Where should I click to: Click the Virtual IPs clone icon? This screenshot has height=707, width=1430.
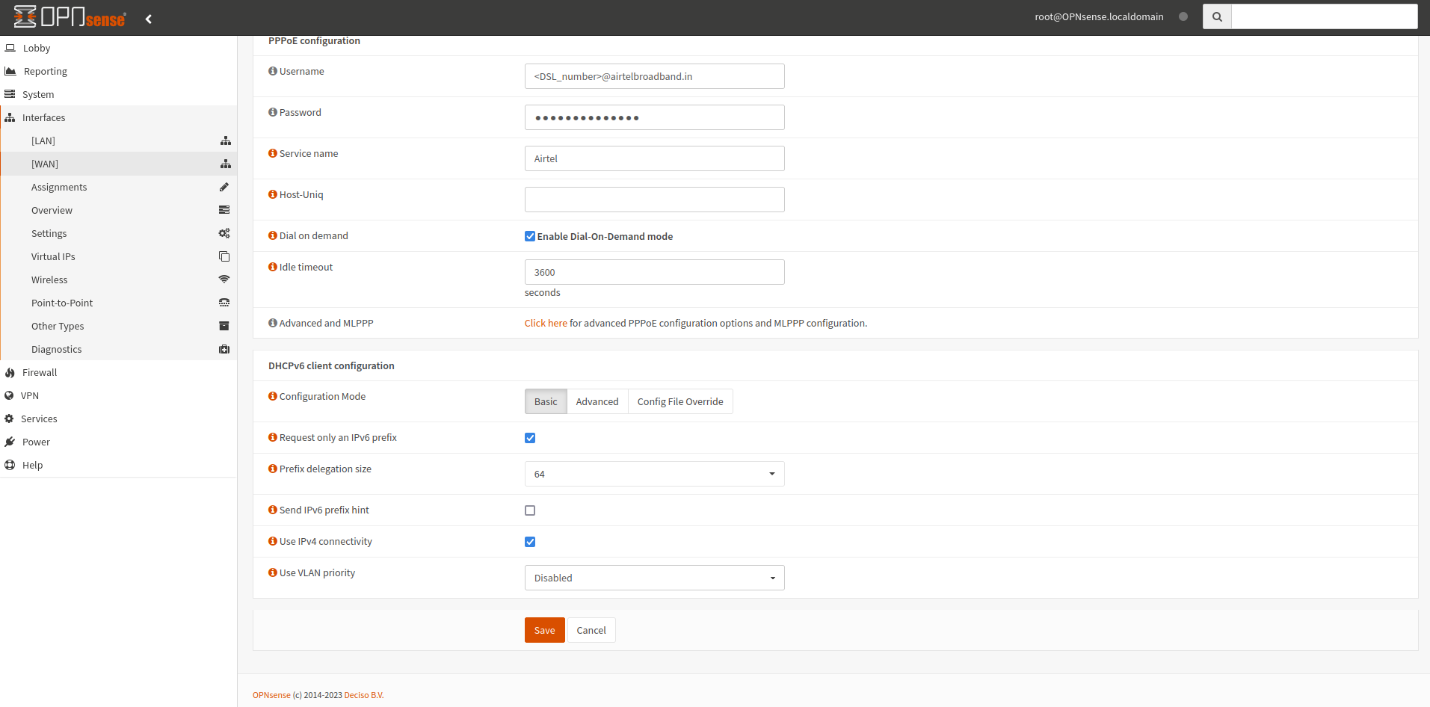click(224, 256)
